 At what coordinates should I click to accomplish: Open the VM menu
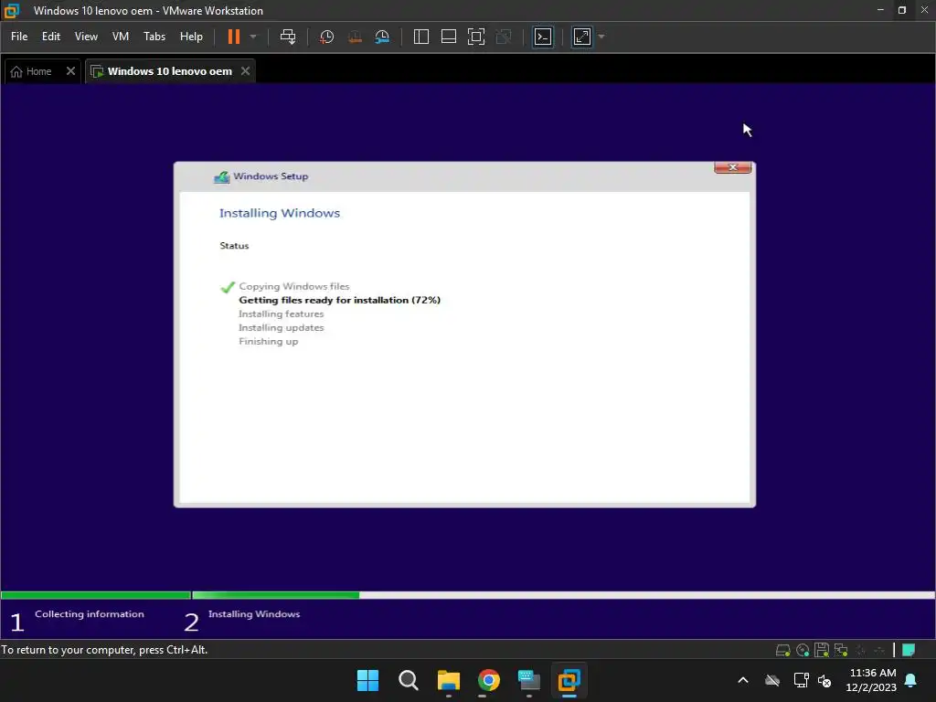pyautogui.click(x=121, y=37)
